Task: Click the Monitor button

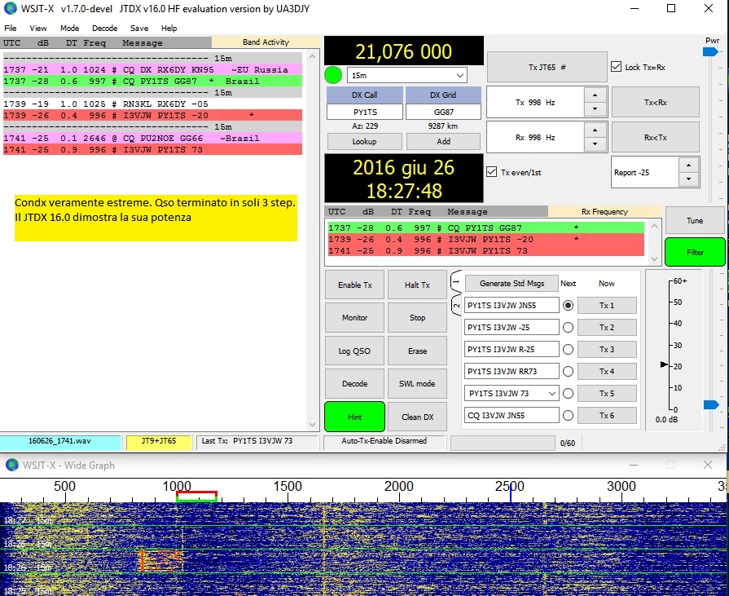Action: (355, 318)
